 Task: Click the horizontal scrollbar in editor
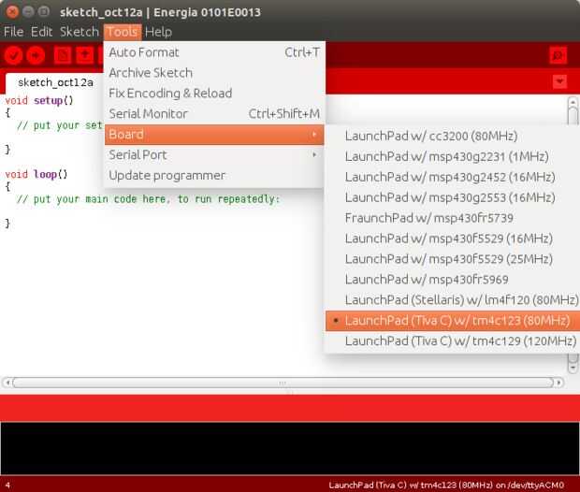[283, 383]
